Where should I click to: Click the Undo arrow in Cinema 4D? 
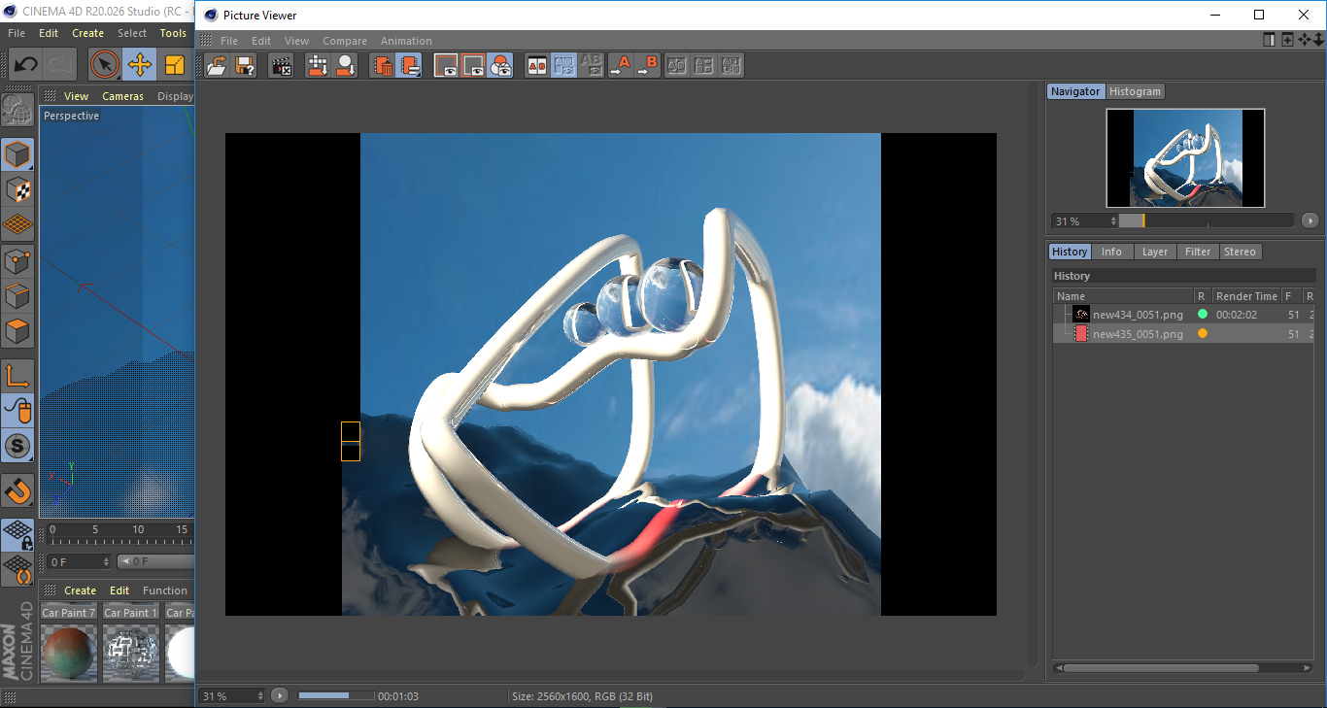(24, 65)
